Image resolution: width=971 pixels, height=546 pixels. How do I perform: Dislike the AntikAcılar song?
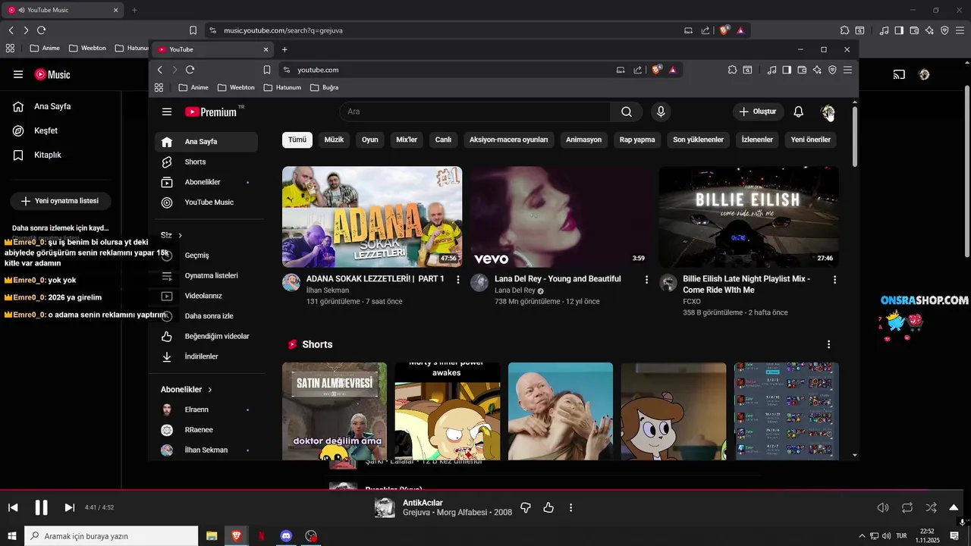point(525,507)
